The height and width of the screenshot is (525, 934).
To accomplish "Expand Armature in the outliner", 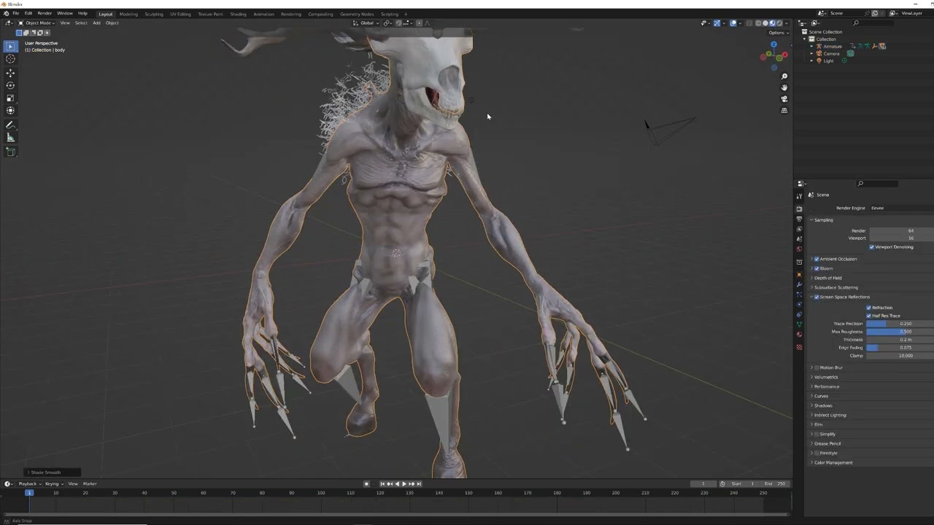I will (x=811, y=46).
